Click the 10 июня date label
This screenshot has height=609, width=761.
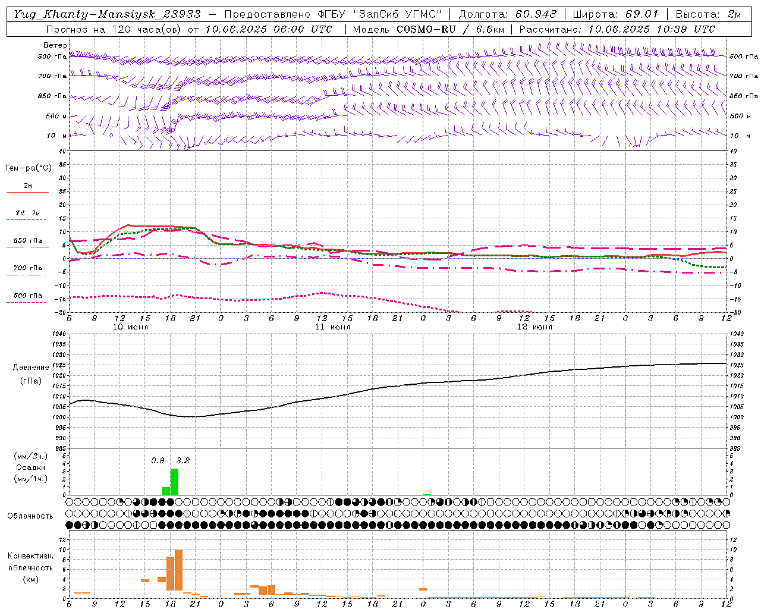[130, 327]
